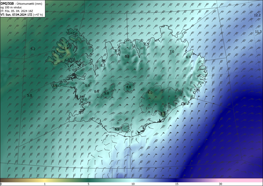The width and height of the screenshot is (263, 186).
Task: Click the 3.7 value near the southeast coast
Action: pos(163,114)
